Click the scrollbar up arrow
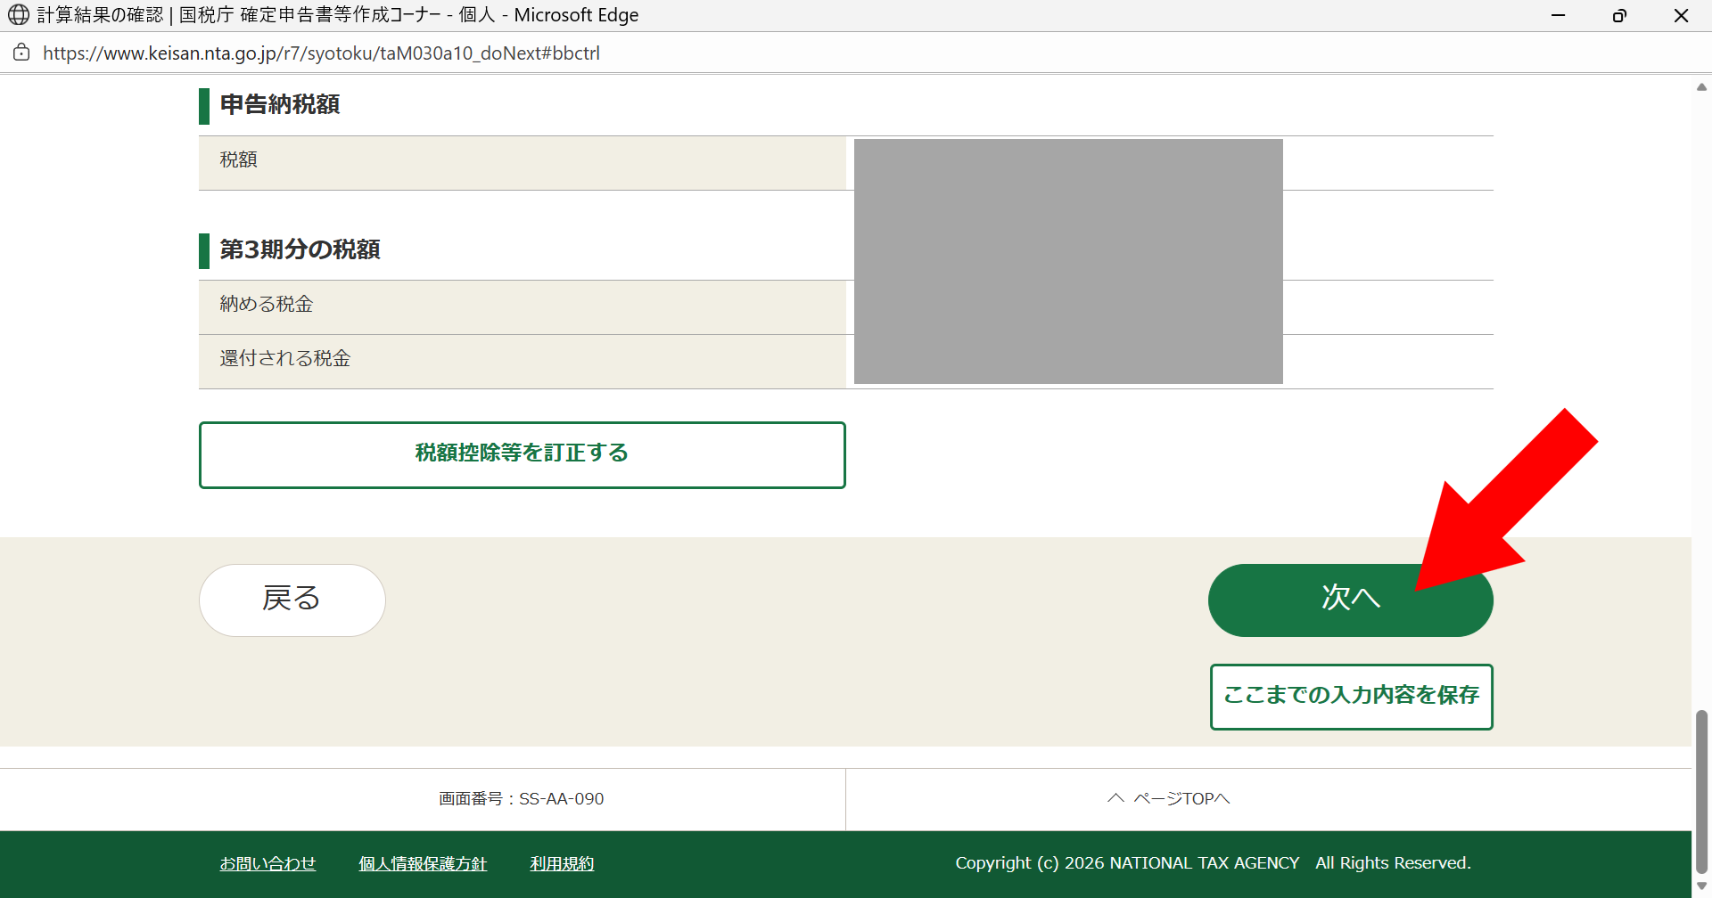 tap(1701, 87)
